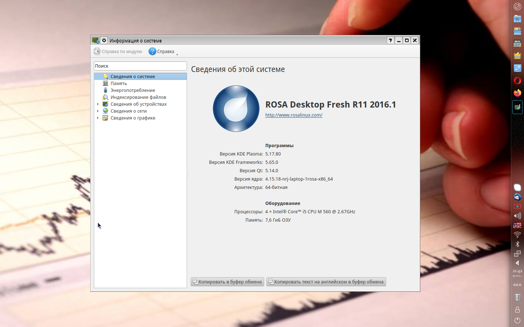Launch the calculator from the side panel
The height and width of the screenshot is (327, 524).
pyautogui.click(x=517, y=43)
